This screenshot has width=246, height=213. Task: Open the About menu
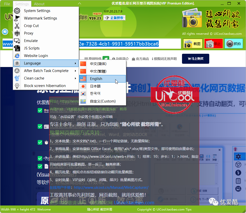click(x=39, y=4)
